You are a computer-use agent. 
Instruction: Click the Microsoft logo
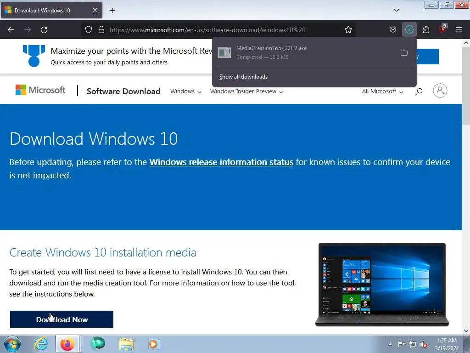coord(40,90)
